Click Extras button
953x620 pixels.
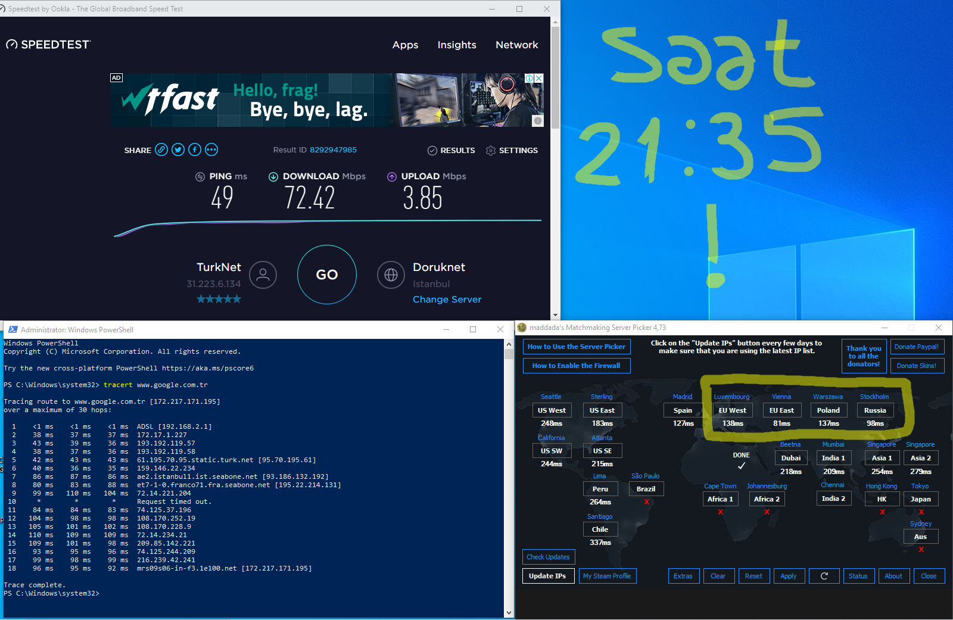tap(683, 576)
